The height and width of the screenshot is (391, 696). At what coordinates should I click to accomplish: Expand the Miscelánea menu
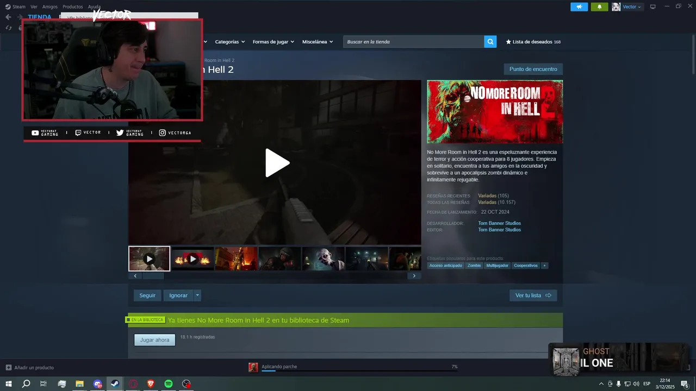(318, 42)
